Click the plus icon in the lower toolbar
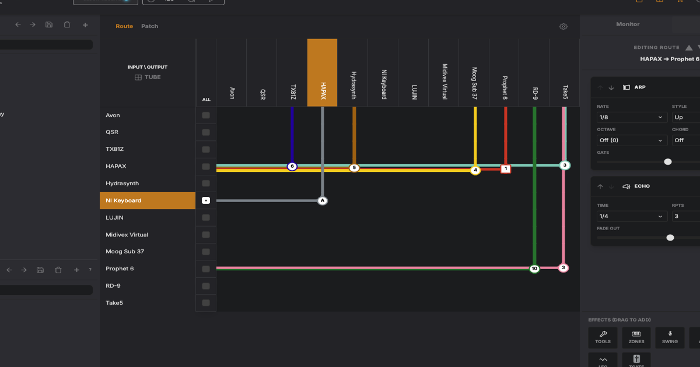 (x=76, y=270)
